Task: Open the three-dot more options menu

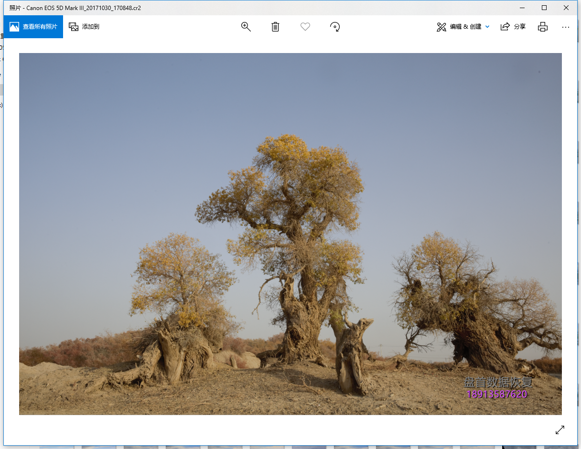Action: point(566,27)
